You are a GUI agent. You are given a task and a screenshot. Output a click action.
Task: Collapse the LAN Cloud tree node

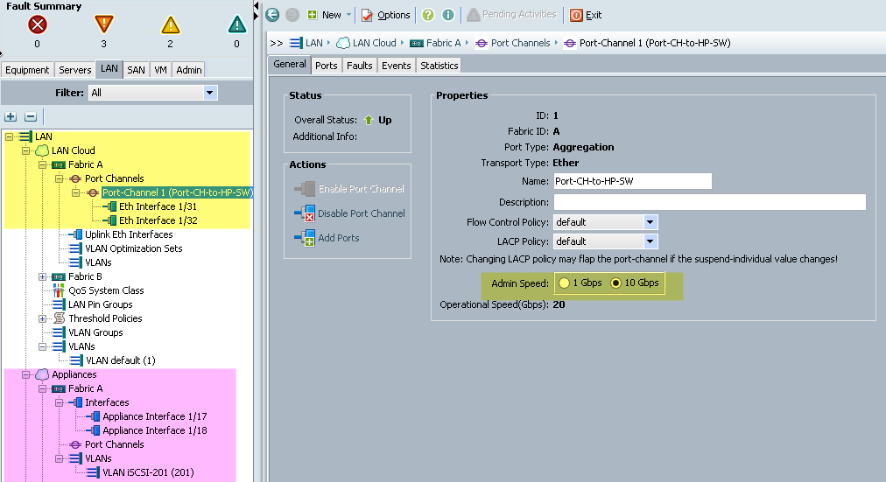pos(25,150)
